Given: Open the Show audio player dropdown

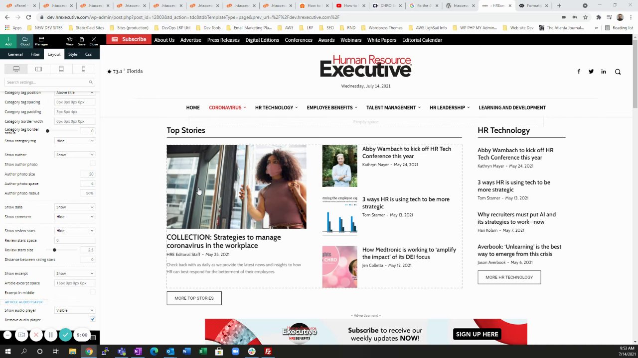Looking at the screenshot, I should (x=75, y=310).
